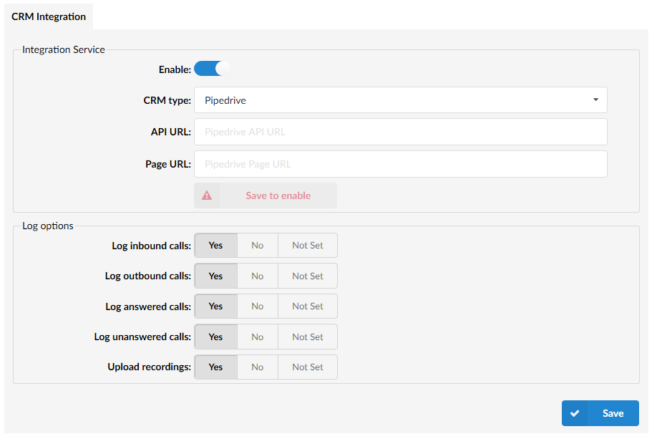The image size is (662, 439).
Task: Click the checkmark icon on the Save button
Action: [x=575, y=413]
